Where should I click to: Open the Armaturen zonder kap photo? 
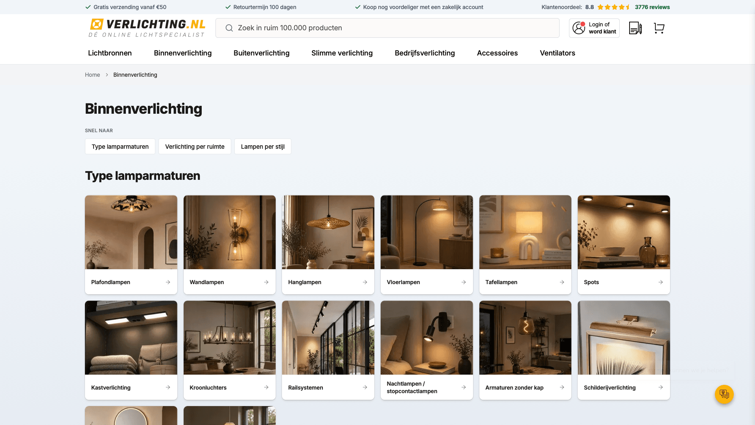525,338
